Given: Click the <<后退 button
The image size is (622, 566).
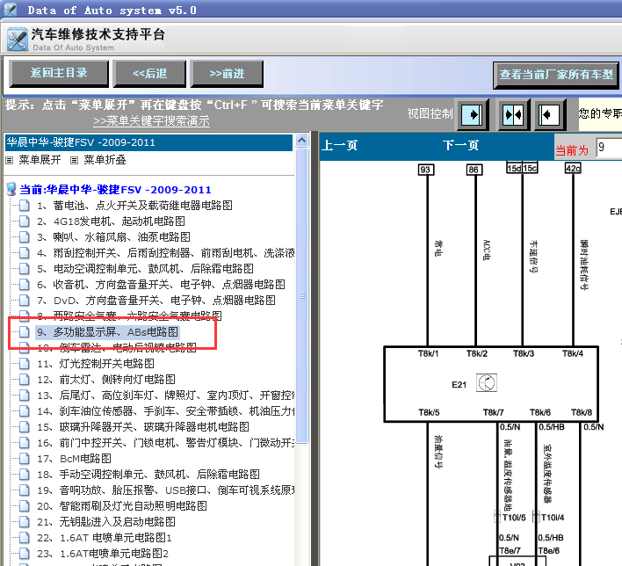Looking at the screenshot, I should (x=149, y=74).
